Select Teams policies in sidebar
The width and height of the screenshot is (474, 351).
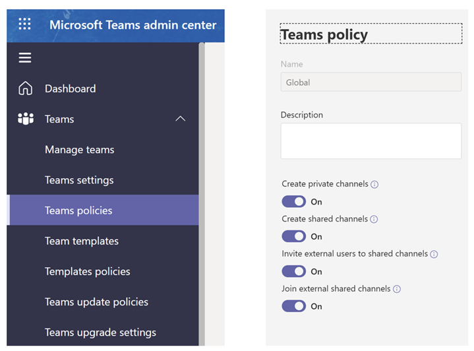[x=103, y=210]
